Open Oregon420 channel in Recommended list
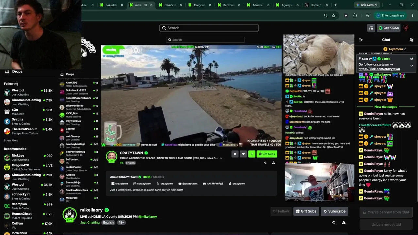Screen dimensions: 418x235 [x=28, y=167]
